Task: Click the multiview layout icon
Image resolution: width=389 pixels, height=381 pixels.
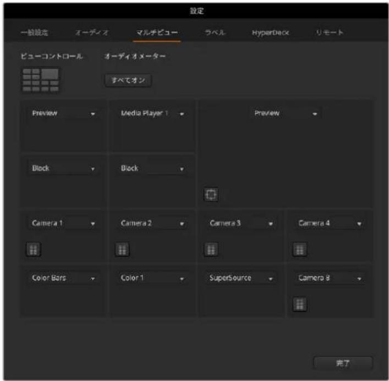Action: (x=41, y=80)
